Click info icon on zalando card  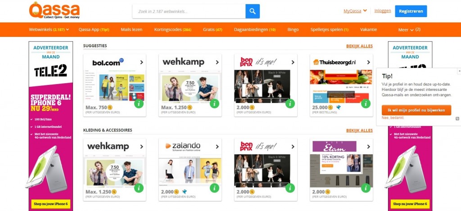(x=214, y=188)
